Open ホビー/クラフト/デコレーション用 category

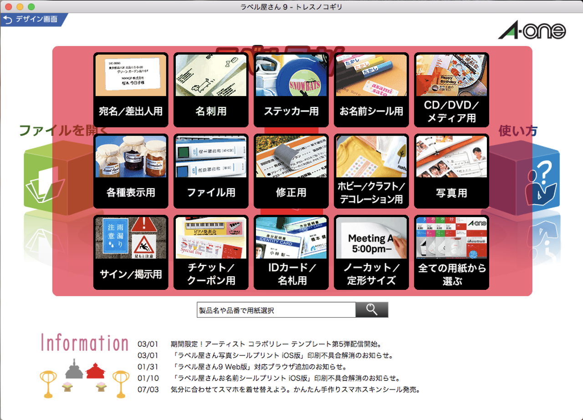click(371, 171)
